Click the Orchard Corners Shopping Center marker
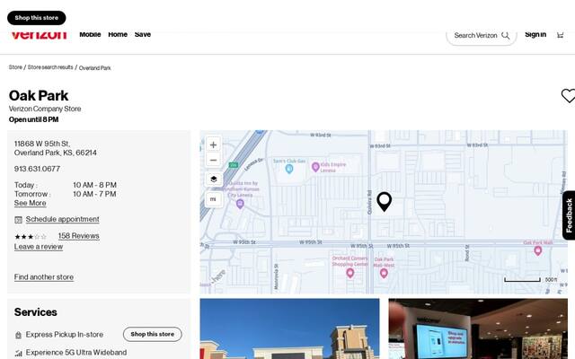 (350, 273)
